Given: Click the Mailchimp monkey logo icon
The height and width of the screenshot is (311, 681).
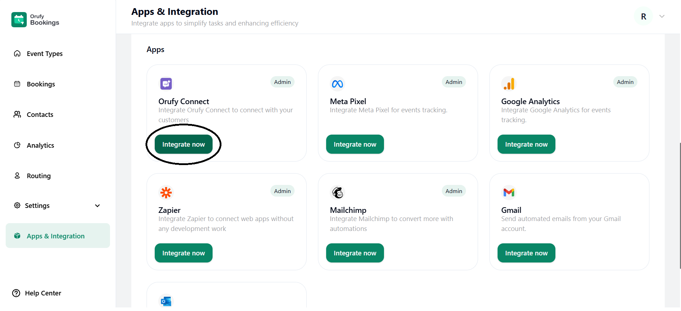Looking at the screenshot, I should pos(337,193).
